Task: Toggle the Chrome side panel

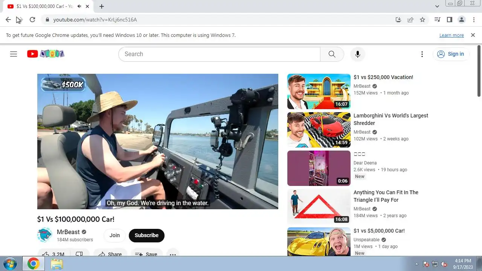Action: click(x=449, y=20)
